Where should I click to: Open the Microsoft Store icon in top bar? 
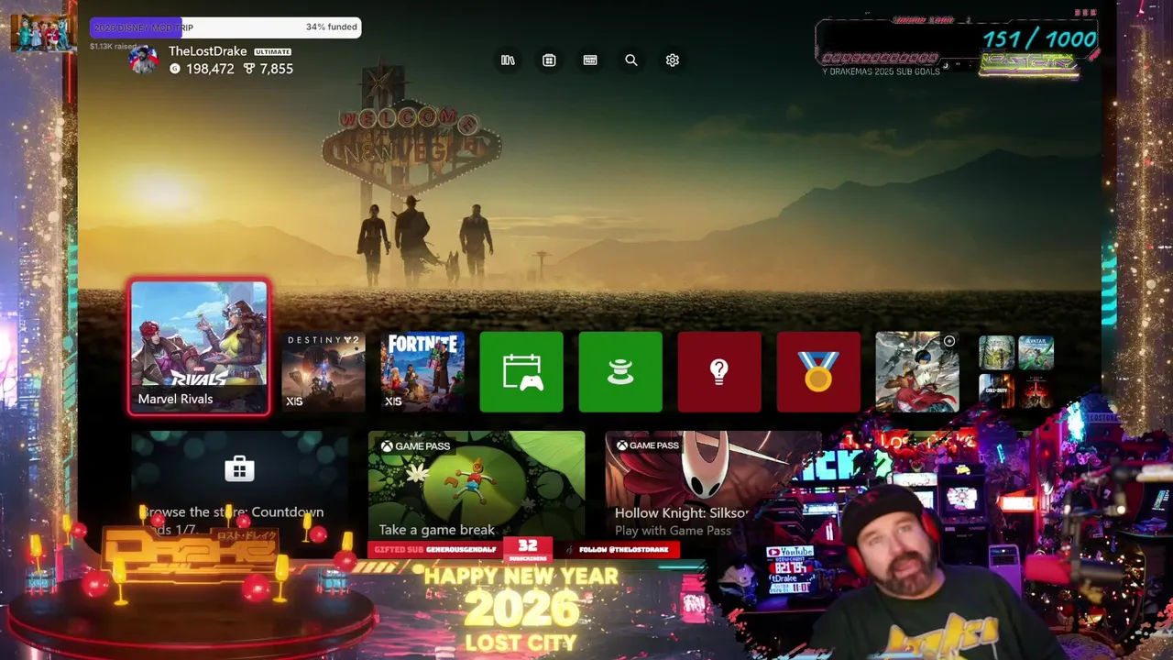549,60
